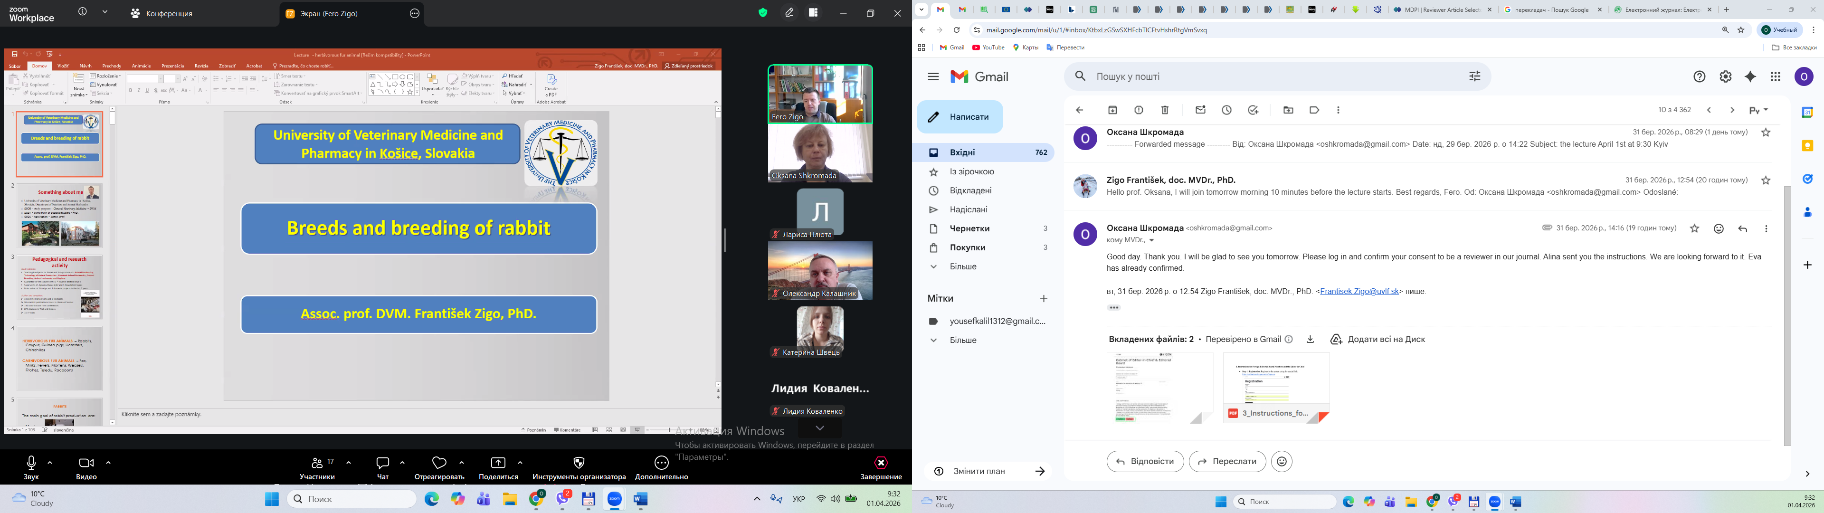The image size is (1824, 513).
Task: Toggle Zoom microphone (Звук) button
Action: pos(31,464)
